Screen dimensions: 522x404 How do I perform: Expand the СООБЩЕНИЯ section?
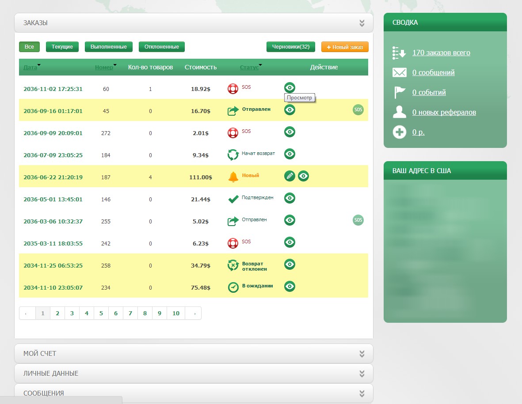coord(362,393)
